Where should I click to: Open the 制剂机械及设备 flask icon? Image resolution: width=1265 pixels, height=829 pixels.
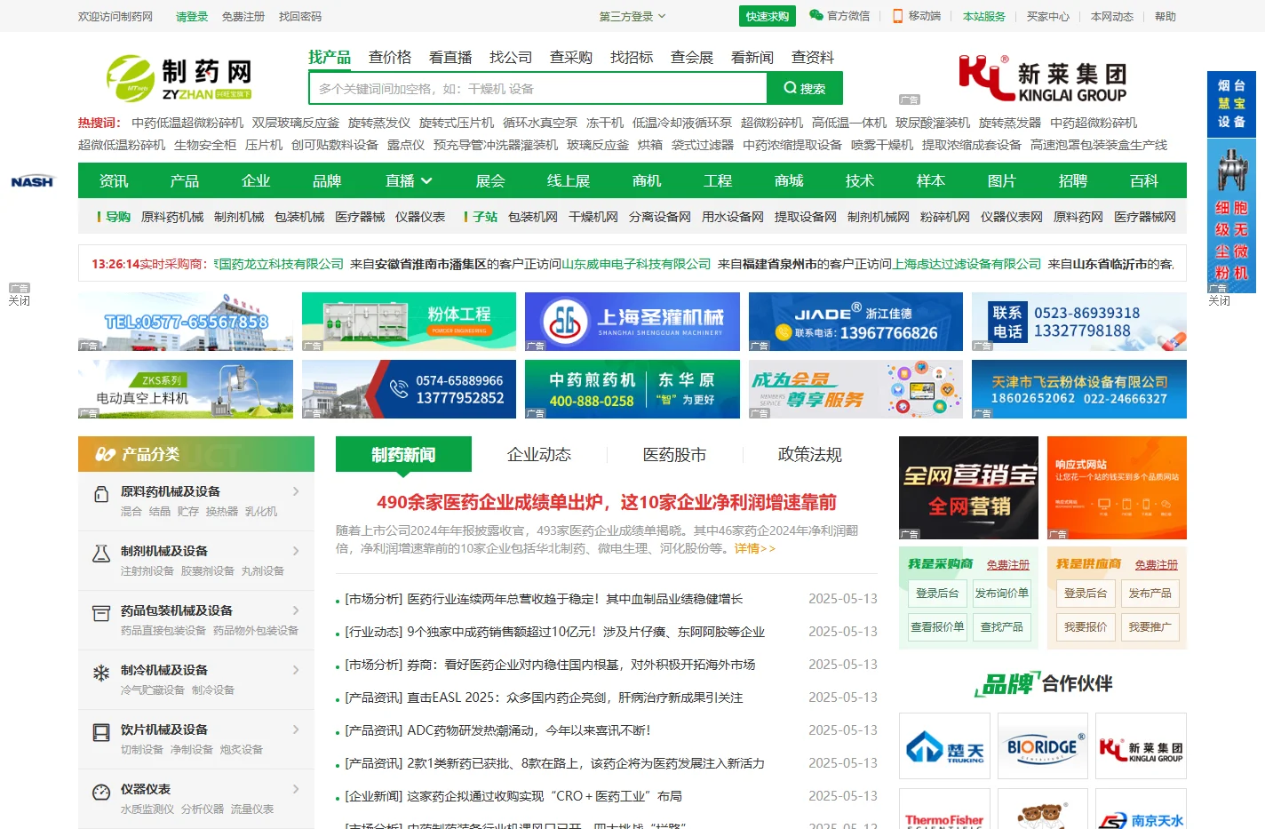point(102,553)
